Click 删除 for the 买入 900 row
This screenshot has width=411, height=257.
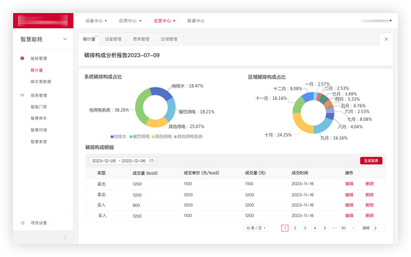tap(370, 205)
